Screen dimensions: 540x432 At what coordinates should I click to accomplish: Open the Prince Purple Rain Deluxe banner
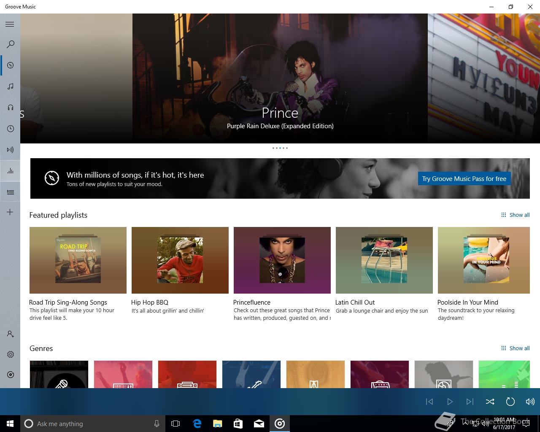pyautogui.click(x=280, y=78)
